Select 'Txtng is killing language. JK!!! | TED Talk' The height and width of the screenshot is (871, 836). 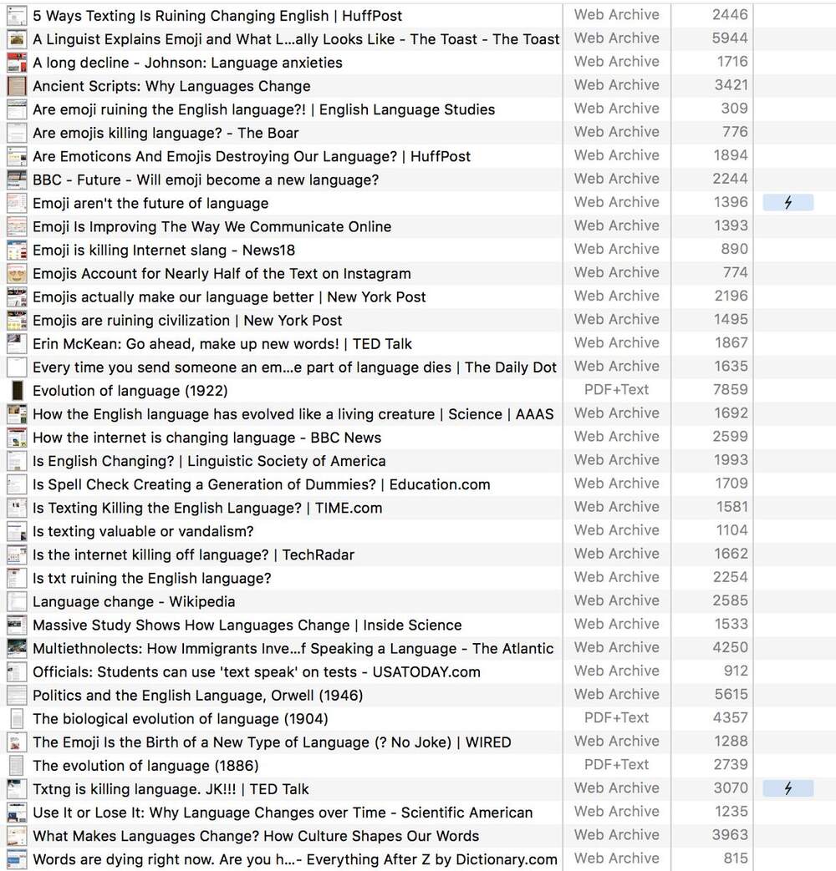click(x=171, y=789)
